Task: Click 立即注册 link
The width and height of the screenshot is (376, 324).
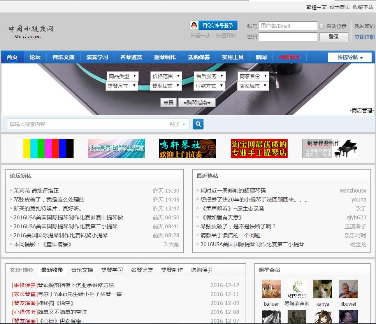Action: coord(364,37)
